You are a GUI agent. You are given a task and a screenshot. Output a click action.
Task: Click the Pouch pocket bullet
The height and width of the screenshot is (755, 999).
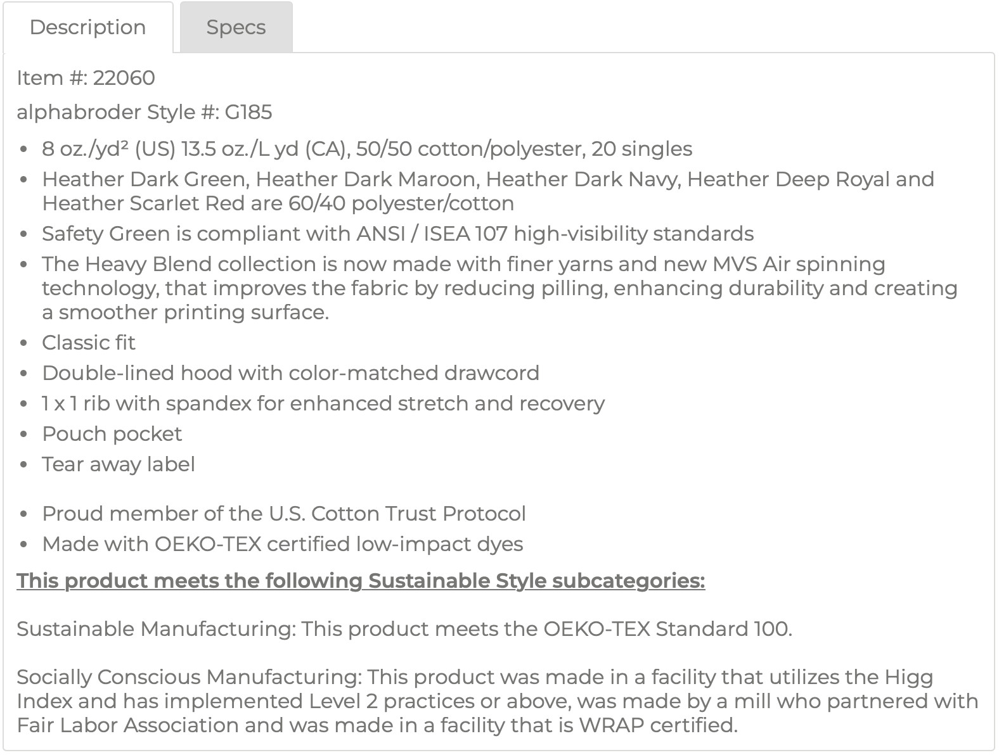click(x=112, y=434)
